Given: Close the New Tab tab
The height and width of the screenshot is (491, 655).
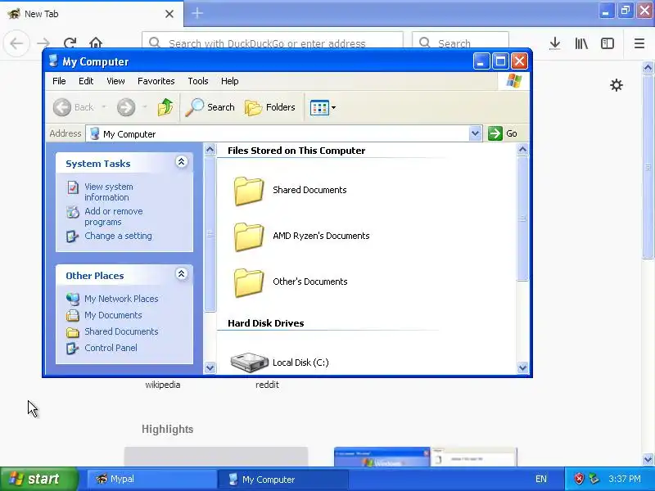Looking at the screenshot, I should 169,14.
